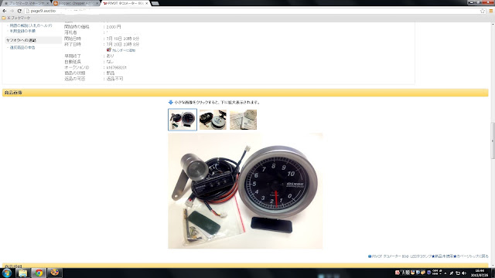Viewport: 495px width, 278px height.
Task: Open the report violation link in the sidebar
Action: coord(22,48)
